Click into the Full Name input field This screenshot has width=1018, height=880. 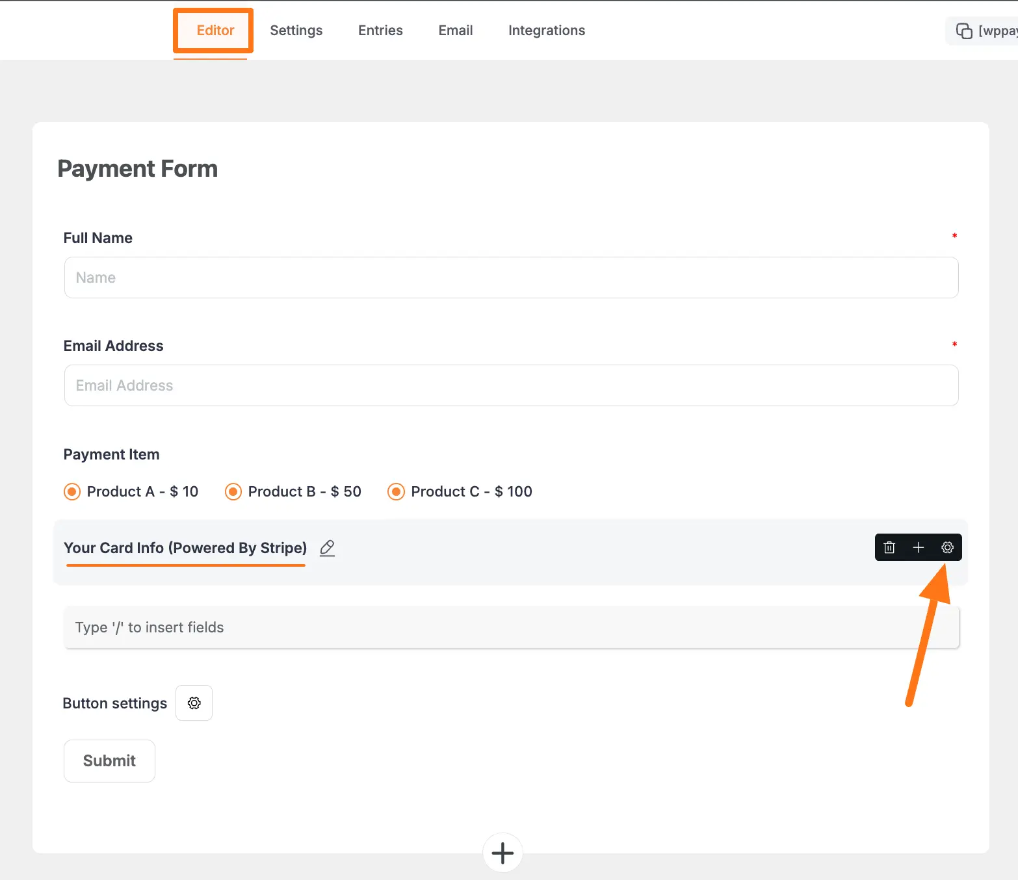pos(511,278)
